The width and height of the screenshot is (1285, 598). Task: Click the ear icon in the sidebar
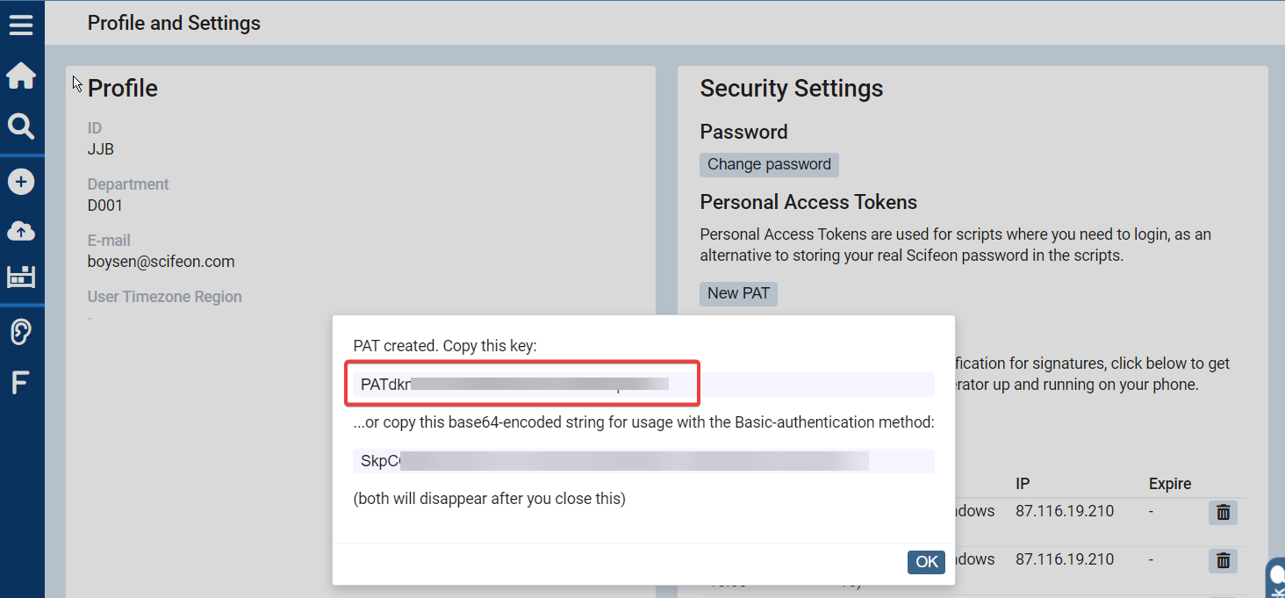(x=21, y=332)
